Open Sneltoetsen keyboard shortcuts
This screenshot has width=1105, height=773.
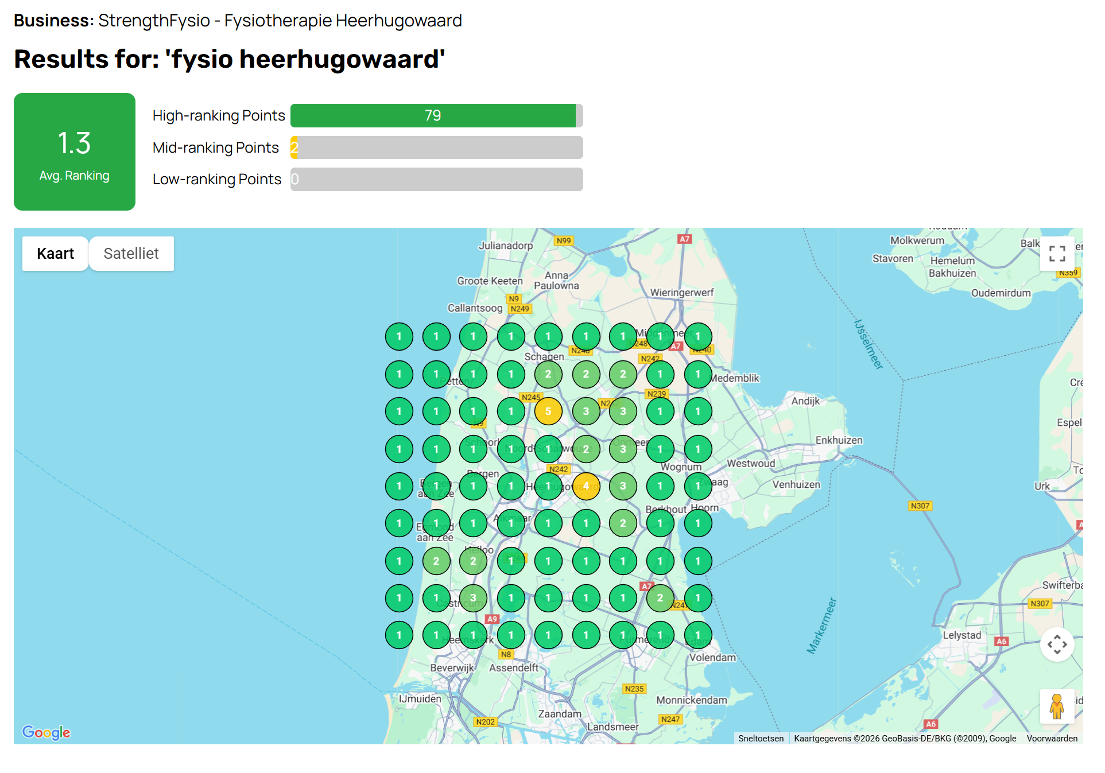[761, 739]
